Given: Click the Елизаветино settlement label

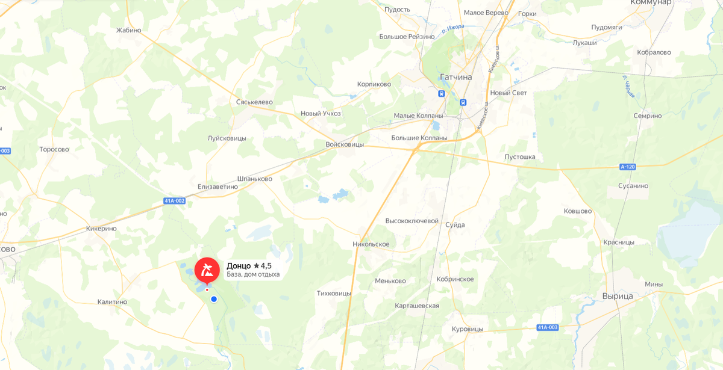Looking at the screenshot, I should click(x=218, y=187).
